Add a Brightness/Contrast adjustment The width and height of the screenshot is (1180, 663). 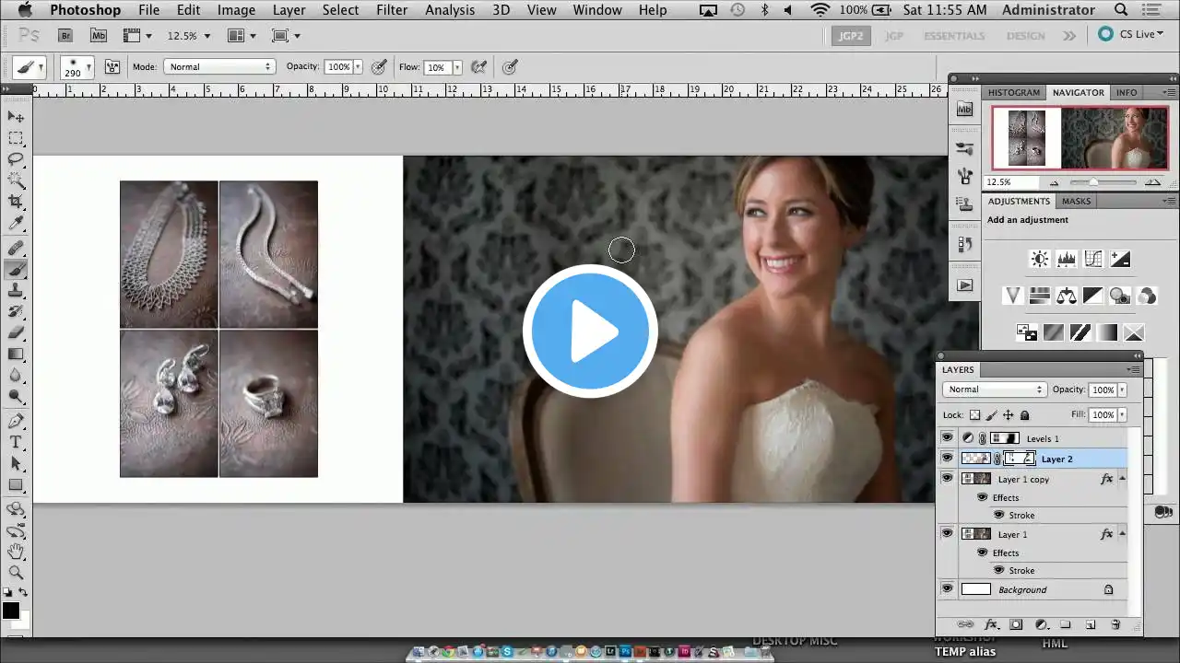click(x=1039, y=259)
